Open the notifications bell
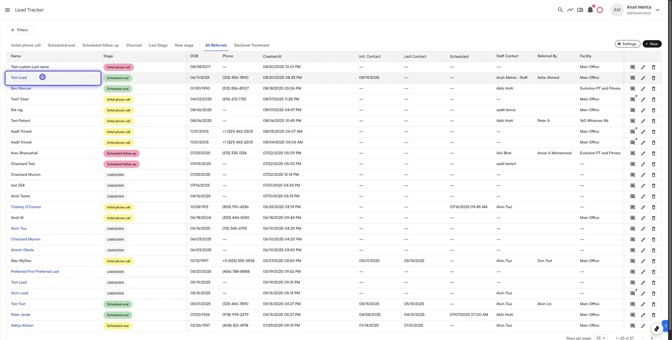The height and width of the screenshot is (340, 672). (x=590, y=10)
